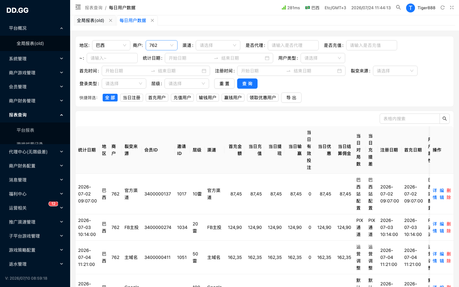Open the 商户 dropdown showing 762
459x287 pixels.
[162, 45]
